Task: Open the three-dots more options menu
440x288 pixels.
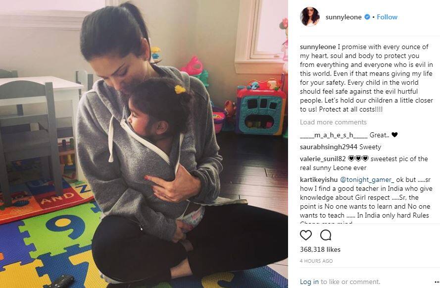Action: [x=437, y=282]
